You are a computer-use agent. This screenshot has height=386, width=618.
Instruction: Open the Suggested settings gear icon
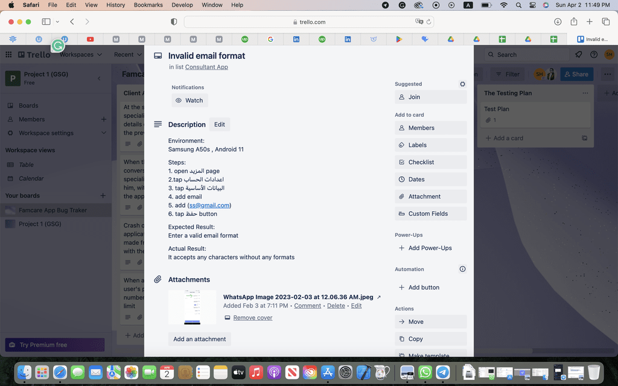[462, 84]
